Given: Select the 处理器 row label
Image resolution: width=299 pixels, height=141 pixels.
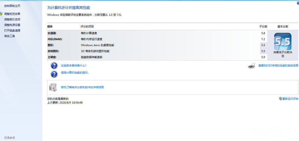Looking at the screenshot, I should [52, 33].
